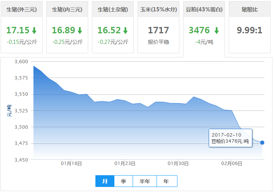
Task: Click the 01月30日 axis label
Action: [178, 163]
